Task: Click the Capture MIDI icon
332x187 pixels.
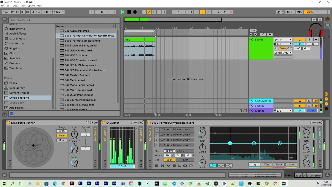Action: [159, 12]
